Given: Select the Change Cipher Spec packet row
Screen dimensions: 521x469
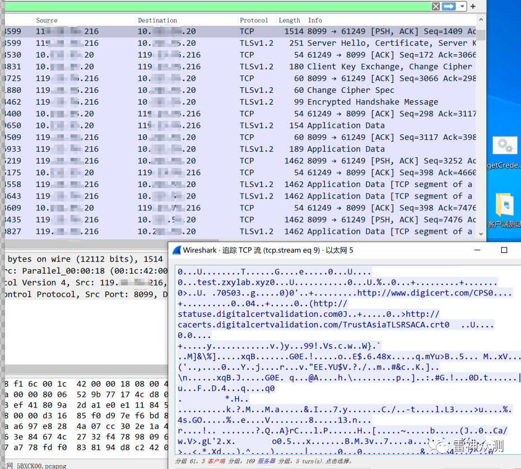Looking at the screenshot, I should point(240,90).
